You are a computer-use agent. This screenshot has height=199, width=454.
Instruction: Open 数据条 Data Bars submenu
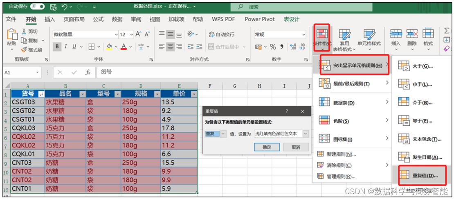pos(353,102)
